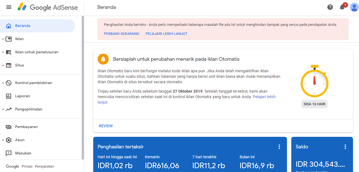Click the Pembayaran money icon
Image resolution: width=359 pixels, height=172 pixels.
click(9, 127)
